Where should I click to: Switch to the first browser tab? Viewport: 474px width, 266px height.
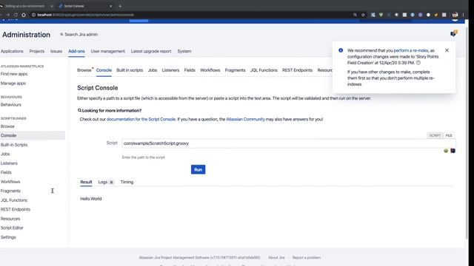(24, 6)
